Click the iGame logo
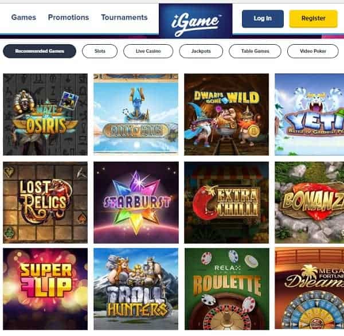This screenshot has height=336, width=344. [196, 21]
